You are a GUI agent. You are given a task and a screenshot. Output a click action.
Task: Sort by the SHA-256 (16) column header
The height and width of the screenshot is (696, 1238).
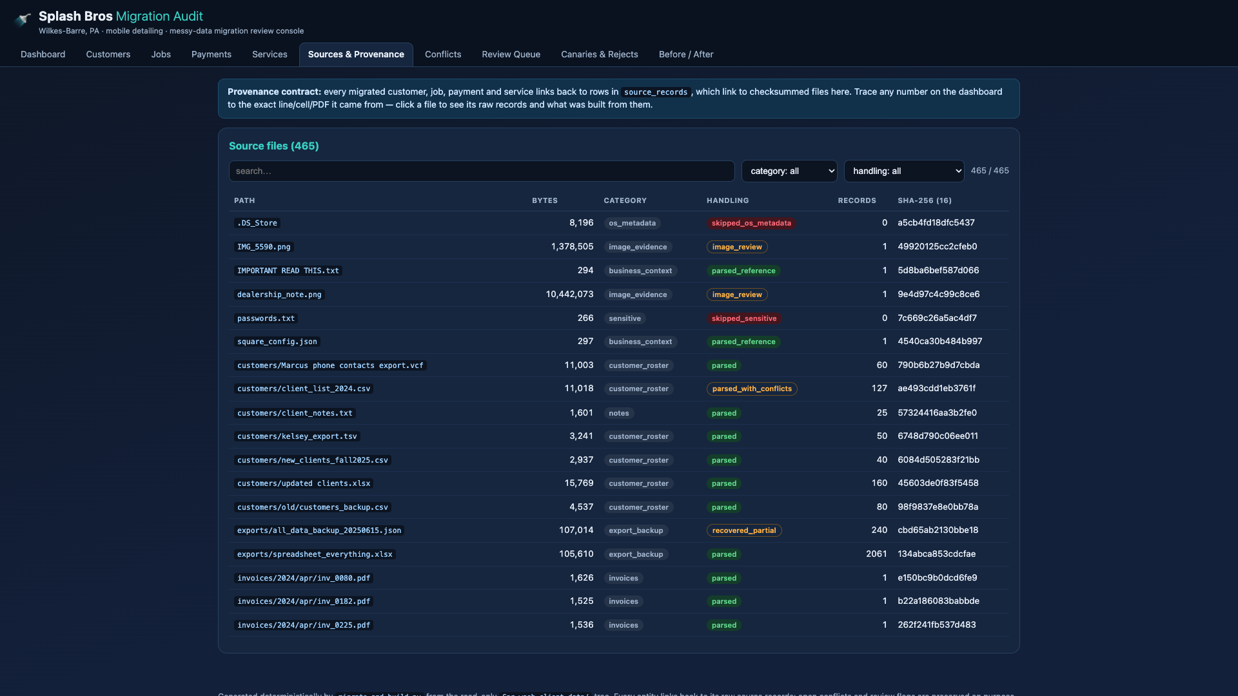[x=925, y=200]
